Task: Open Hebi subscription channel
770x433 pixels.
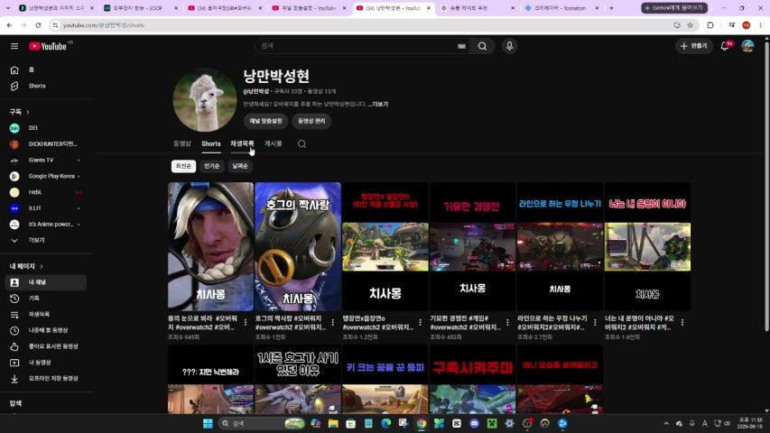Action: click(x=47, y=192)
